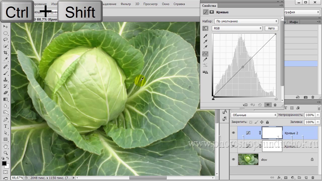The image size is (322, 181).
Task: Select the Rectangle shape tool
Action: [6, 139]
